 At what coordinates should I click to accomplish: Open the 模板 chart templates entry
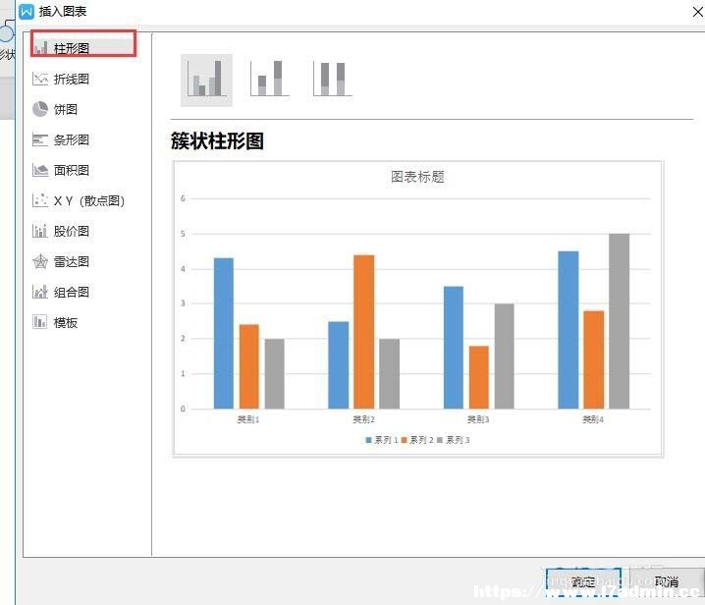point(66,322)
